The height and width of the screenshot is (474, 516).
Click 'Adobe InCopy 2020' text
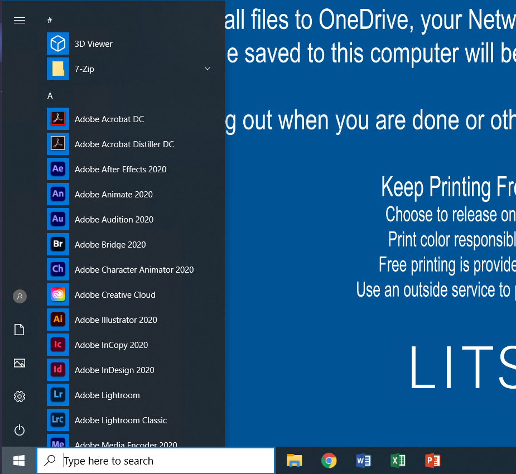(111, 345)
